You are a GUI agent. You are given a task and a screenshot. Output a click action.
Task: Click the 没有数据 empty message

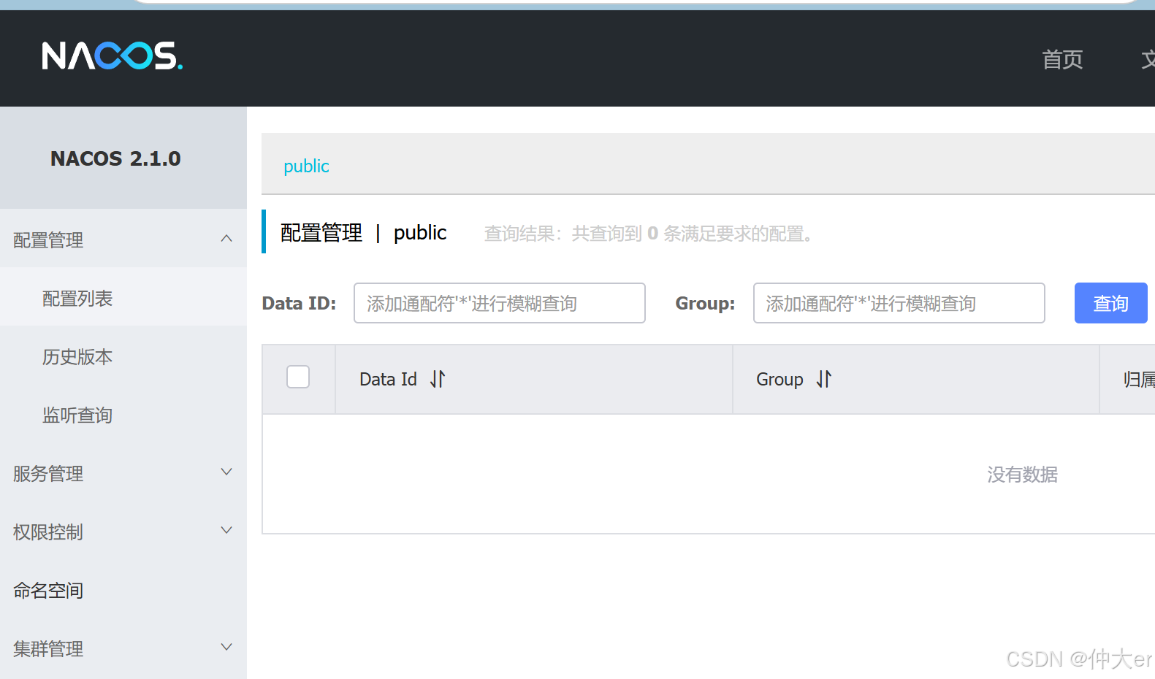[1022, 475]
